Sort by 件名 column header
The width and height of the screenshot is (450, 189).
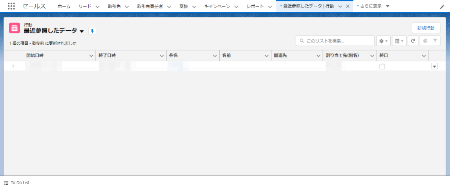coord(173,56)
